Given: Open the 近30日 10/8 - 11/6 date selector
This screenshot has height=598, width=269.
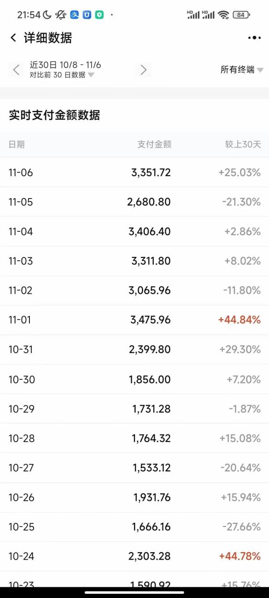Looking at the screenshot, I should pos(65,65).
